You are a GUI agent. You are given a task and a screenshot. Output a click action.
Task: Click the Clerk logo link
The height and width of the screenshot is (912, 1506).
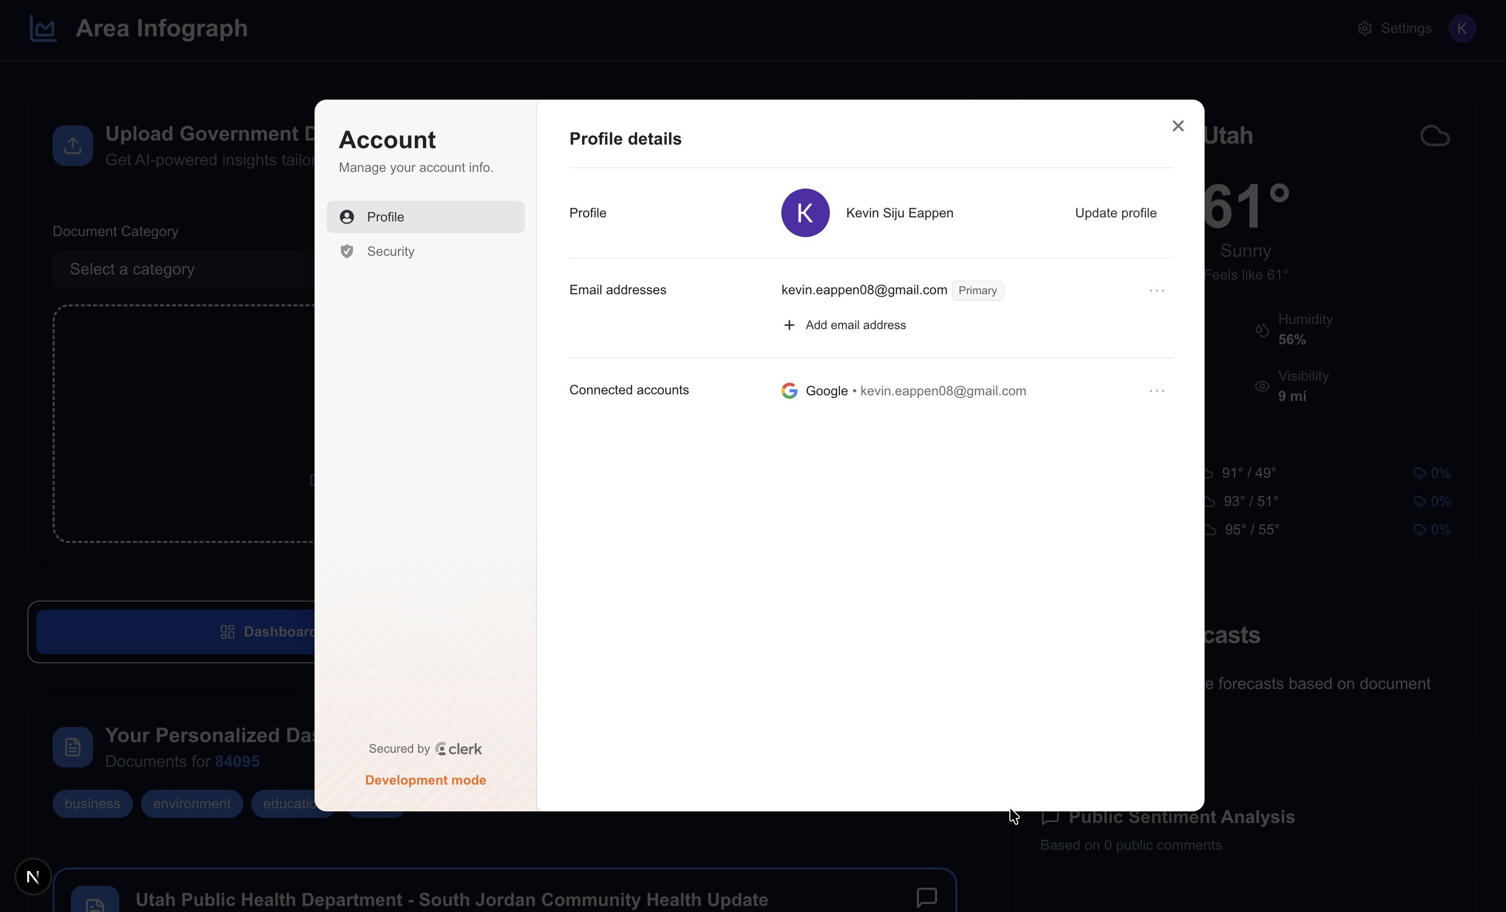458,749
